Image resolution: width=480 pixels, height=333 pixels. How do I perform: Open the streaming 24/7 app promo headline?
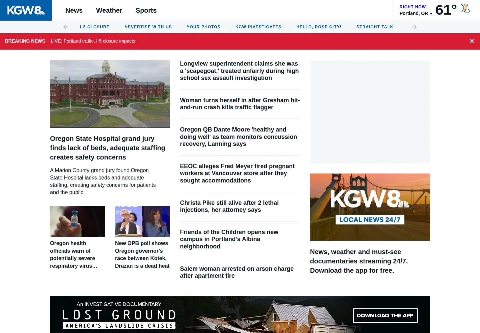click(359, 261)
